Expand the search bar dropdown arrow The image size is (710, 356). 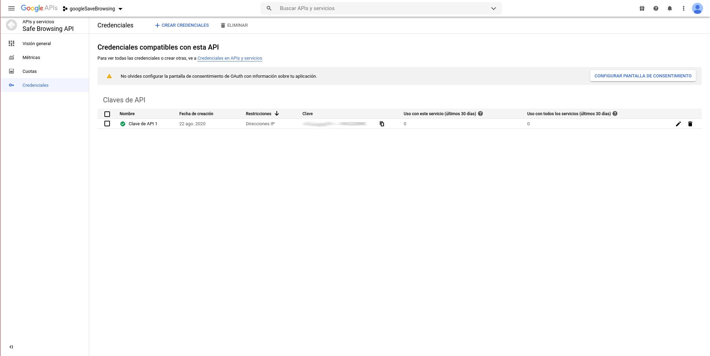click(x=493, y=8)
